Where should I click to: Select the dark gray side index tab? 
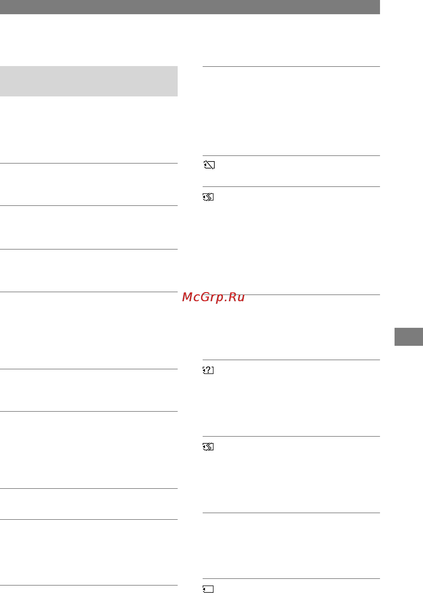click(408, 337)
